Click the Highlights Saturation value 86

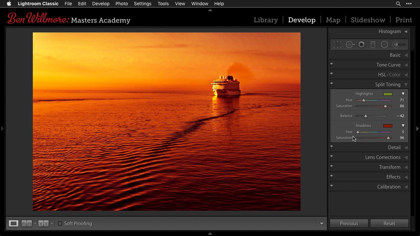click(402, 106)
